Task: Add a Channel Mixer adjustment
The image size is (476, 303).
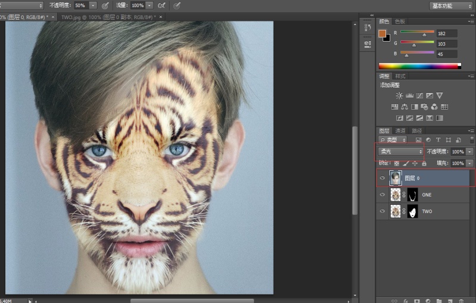Action: point(434,107)
